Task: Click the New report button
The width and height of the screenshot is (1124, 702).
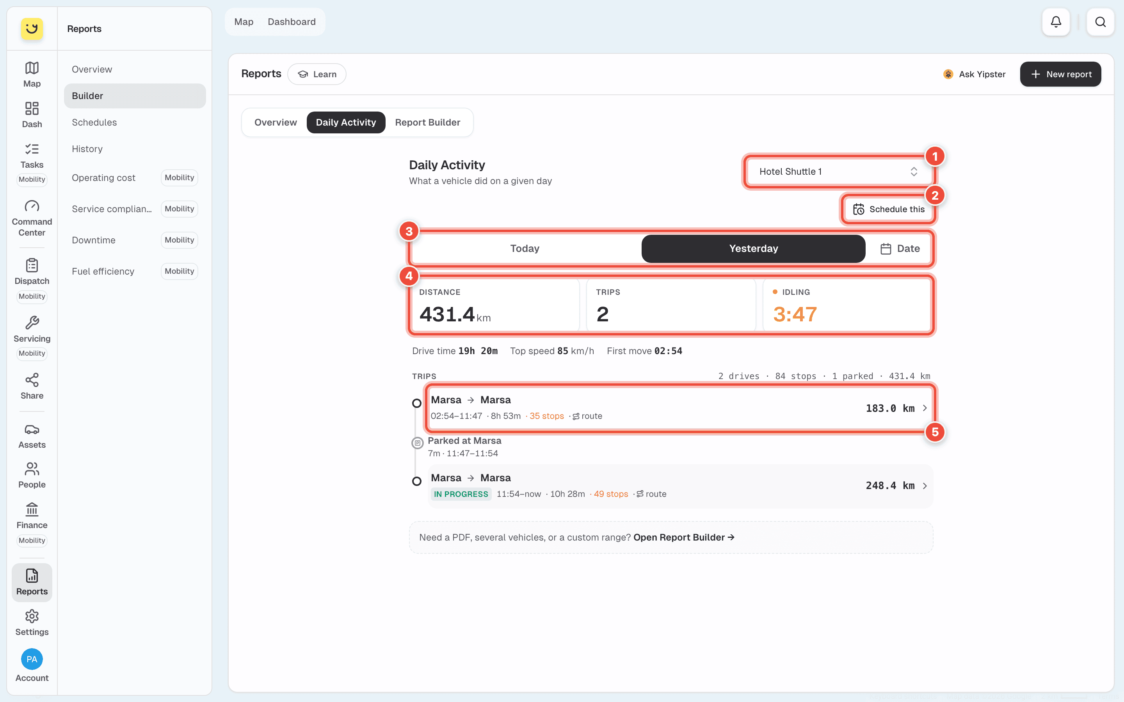Action: [x=1060, y=74]
